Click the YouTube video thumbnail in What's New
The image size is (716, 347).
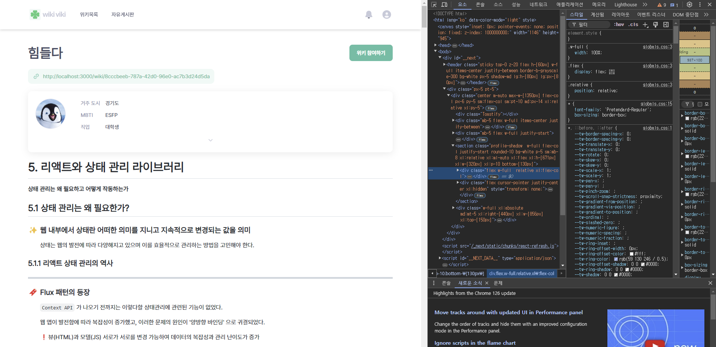click(x=656, y=328)
